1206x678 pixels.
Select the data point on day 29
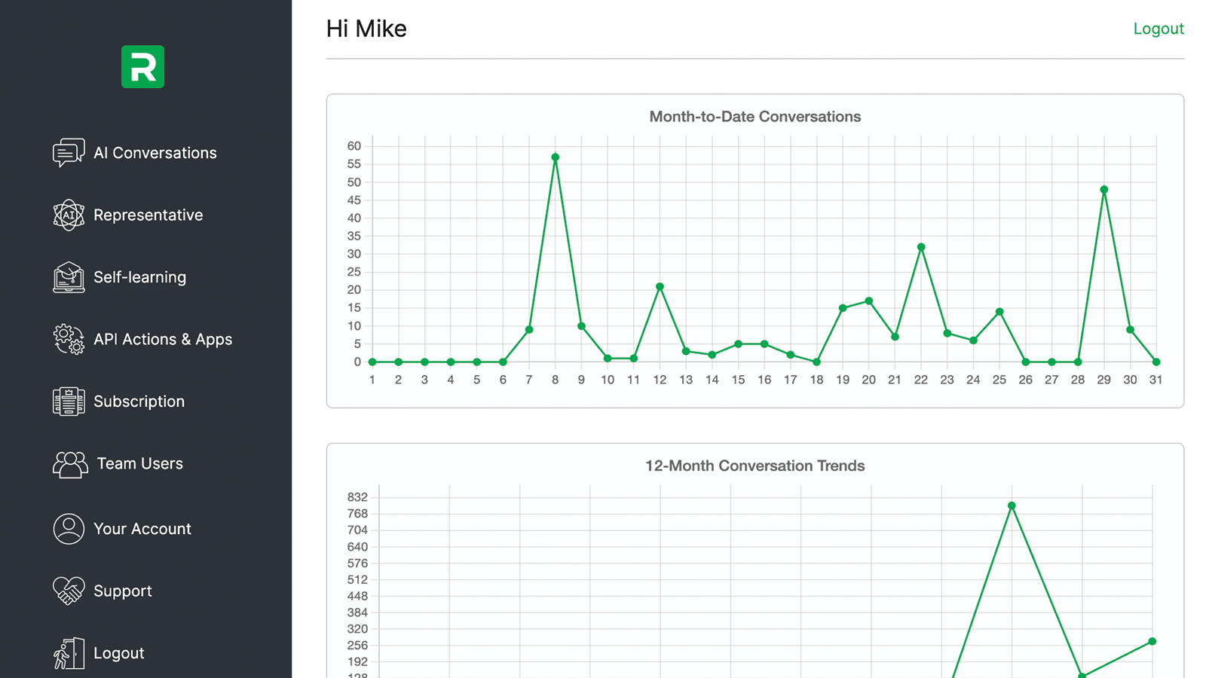click(x=1104, y=189)
